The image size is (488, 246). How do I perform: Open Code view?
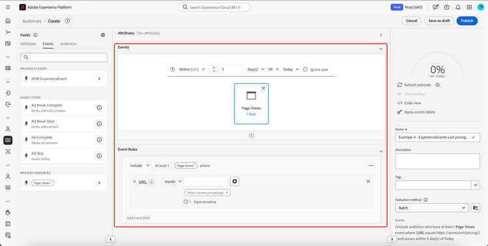point(409,103)
